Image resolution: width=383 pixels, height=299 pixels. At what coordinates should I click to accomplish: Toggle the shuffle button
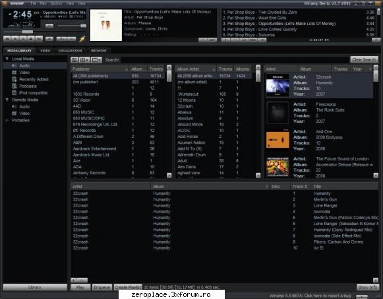point(61,39)
